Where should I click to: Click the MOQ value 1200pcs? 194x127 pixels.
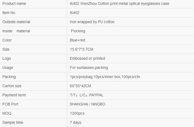(77, 113)
